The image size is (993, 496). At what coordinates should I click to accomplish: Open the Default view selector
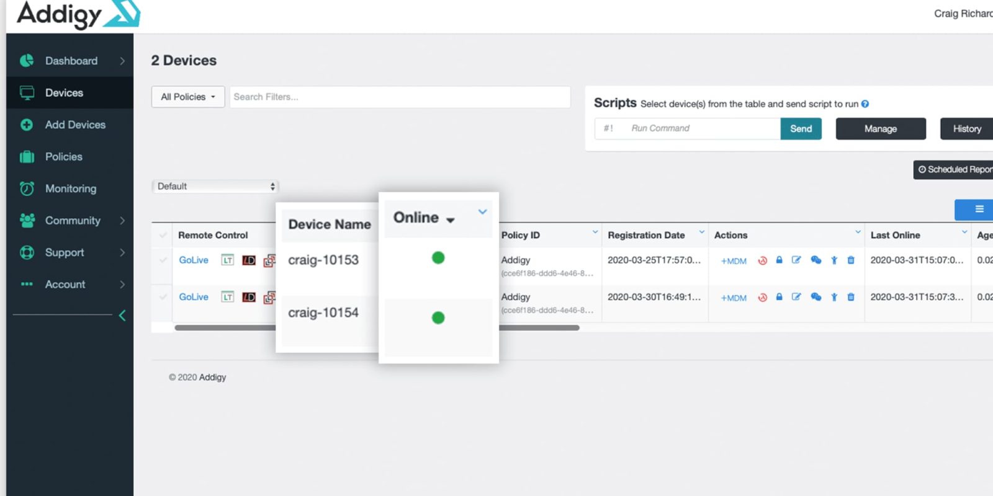(215, 186)
